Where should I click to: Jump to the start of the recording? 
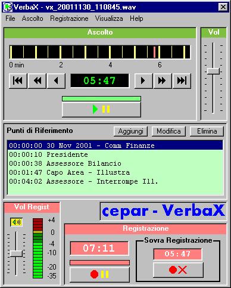point(18,80)
